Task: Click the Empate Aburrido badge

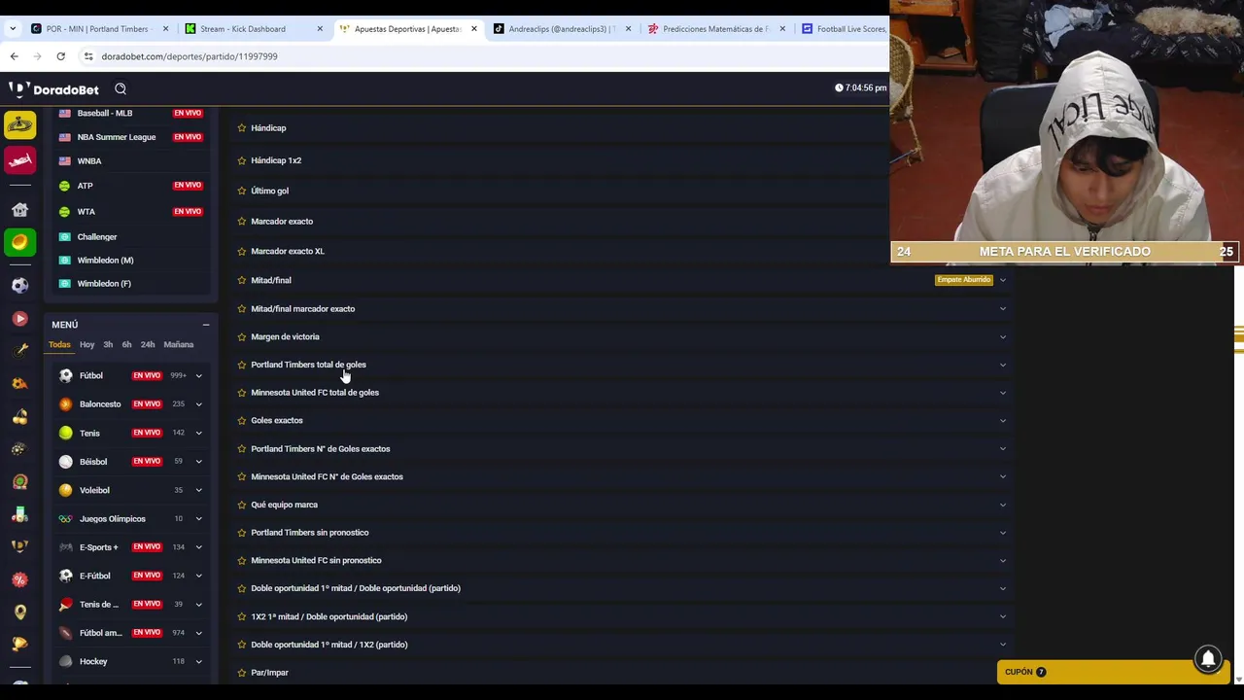Action: click(964, 280)
